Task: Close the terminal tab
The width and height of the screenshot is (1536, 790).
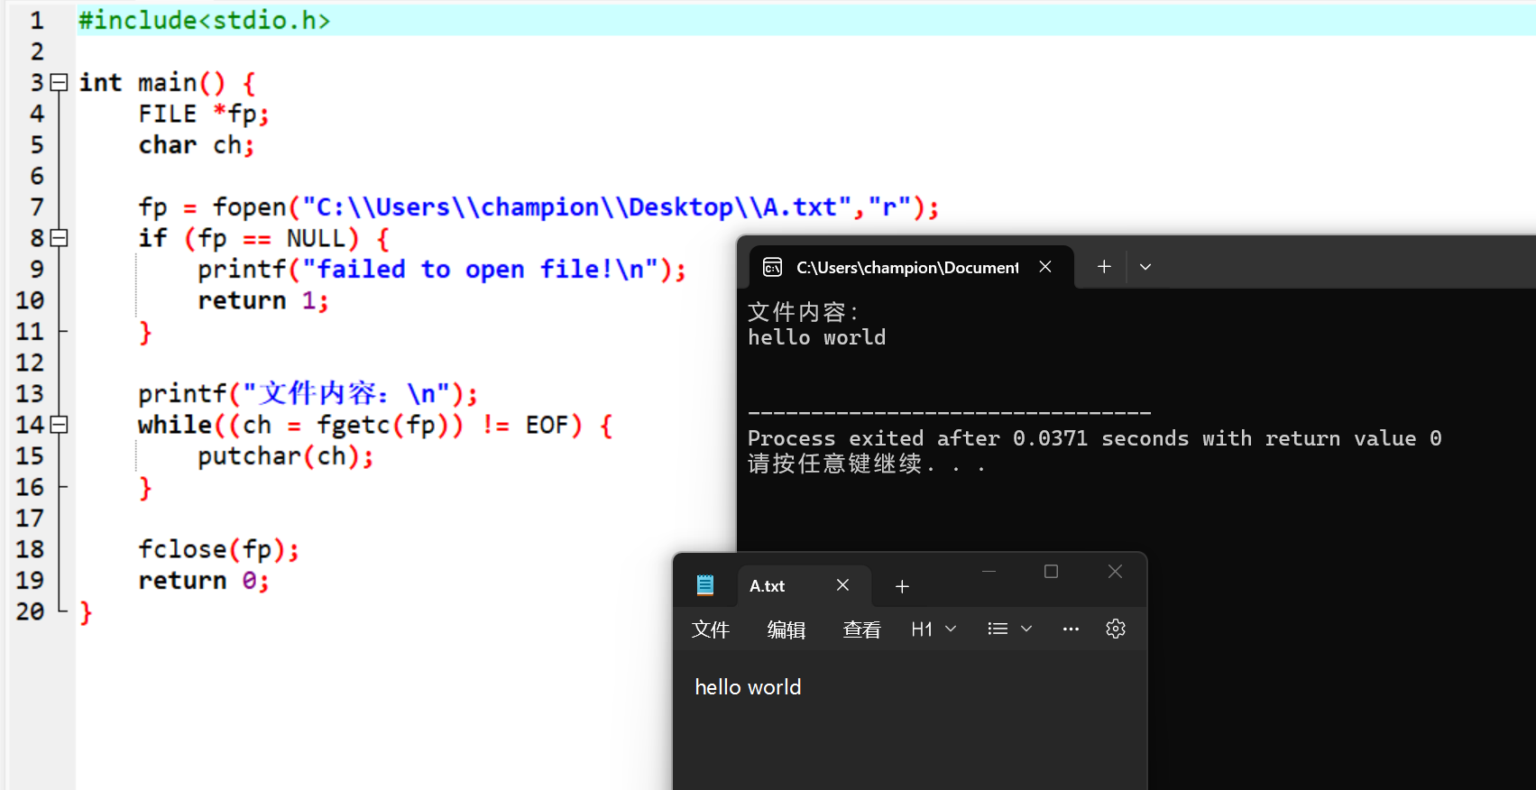Action: pos(1045,267)
